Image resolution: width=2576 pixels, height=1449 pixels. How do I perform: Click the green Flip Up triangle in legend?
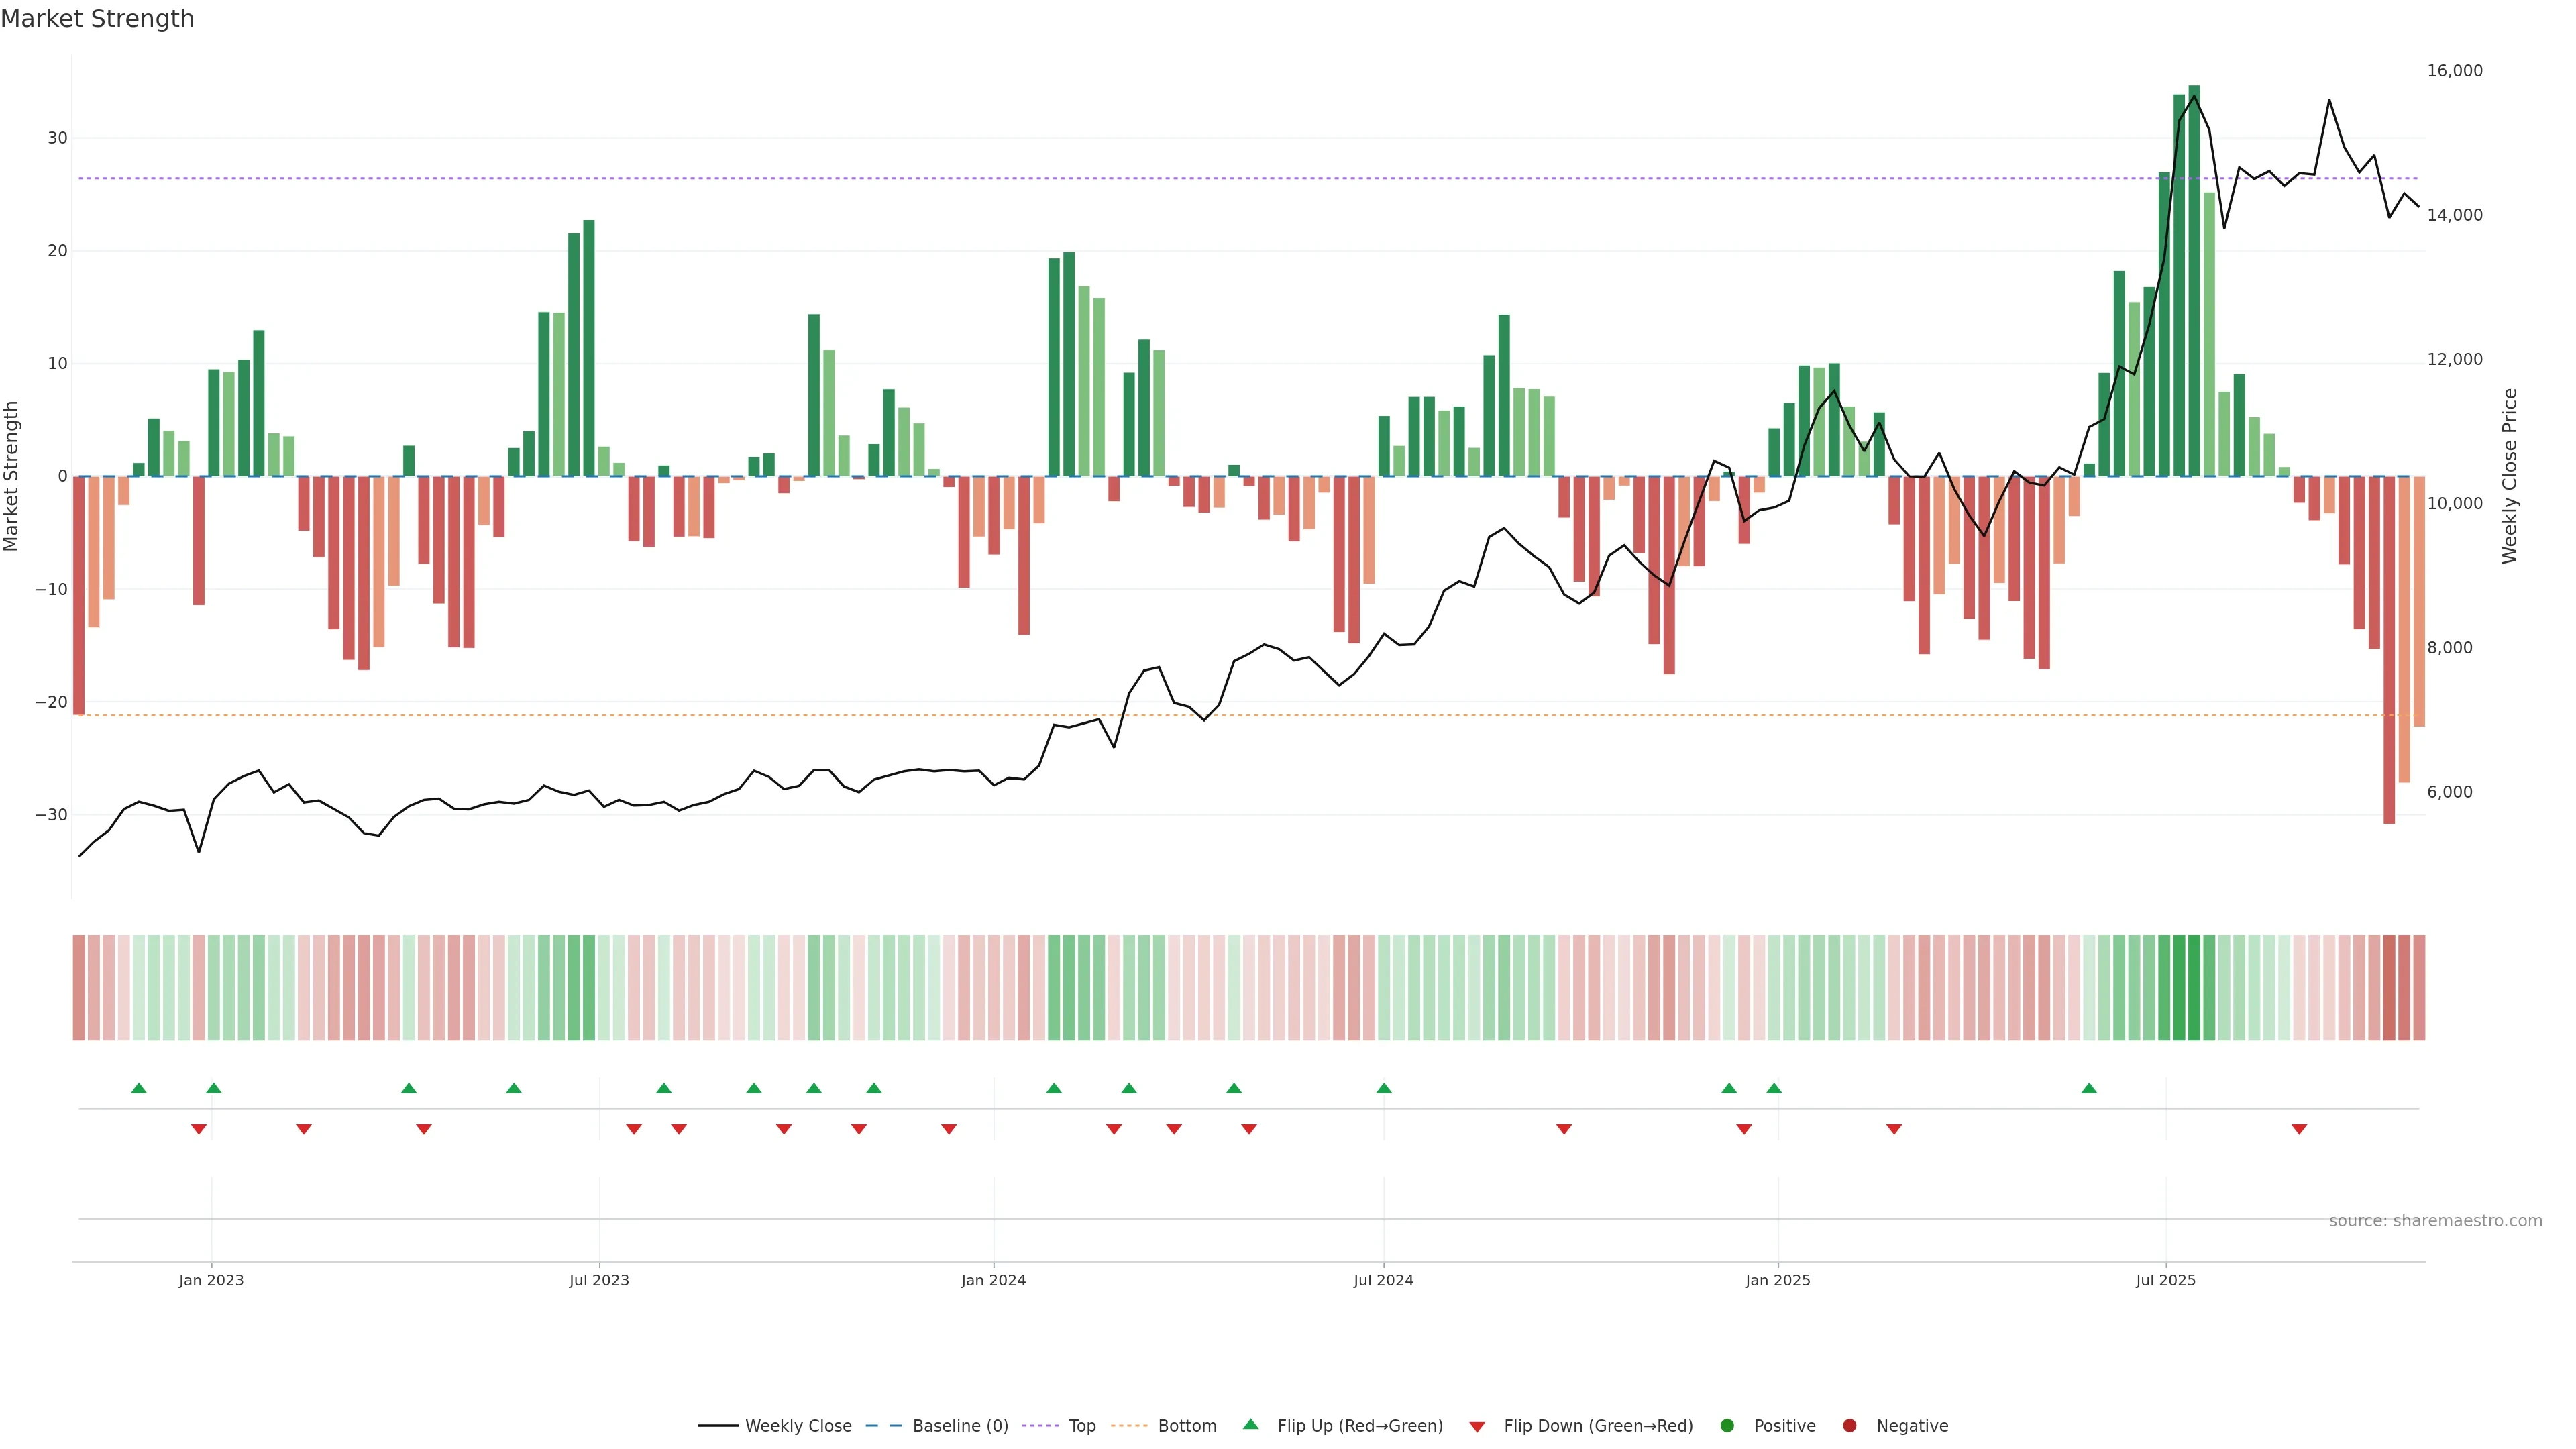(1250, 1424)
